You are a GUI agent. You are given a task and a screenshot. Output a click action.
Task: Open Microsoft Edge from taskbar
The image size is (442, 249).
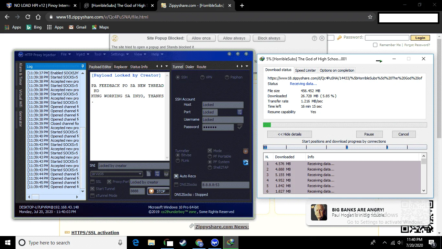click(136, 243)
